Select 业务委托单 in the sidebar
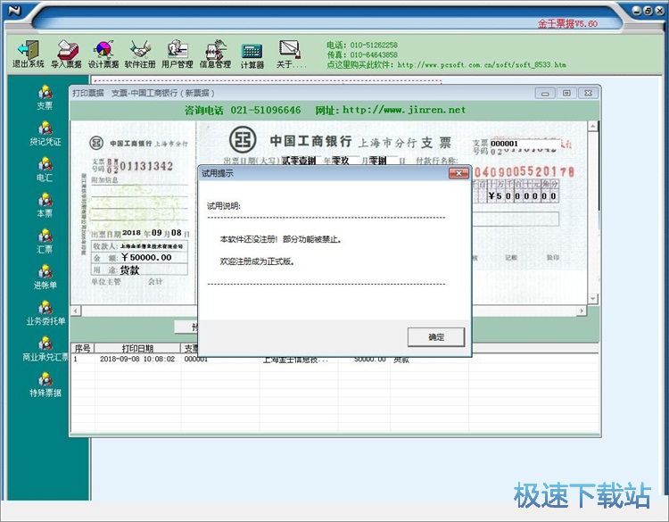This screenshot has height=522, width=669. click(x=45, y=313)
